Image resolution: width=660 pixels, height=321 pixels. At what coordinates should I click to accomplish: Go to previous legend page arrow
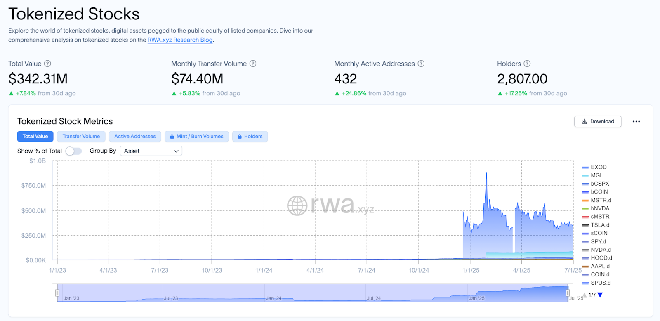585,295
